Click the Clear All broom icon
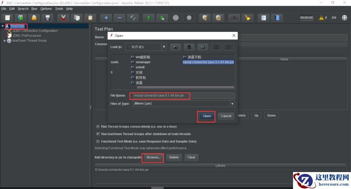This screenshot has width=351, height=189. tap(247, 18)
